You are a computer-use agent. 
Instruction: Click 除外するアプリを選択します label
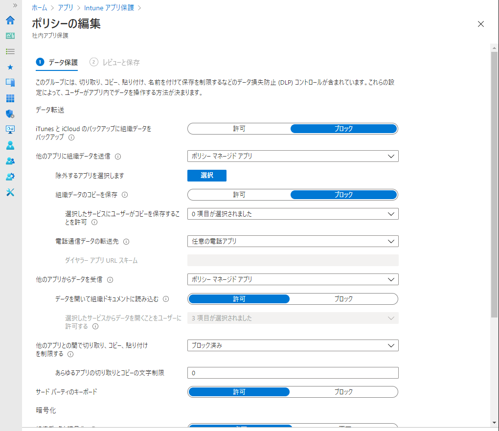tap(90, 176)
